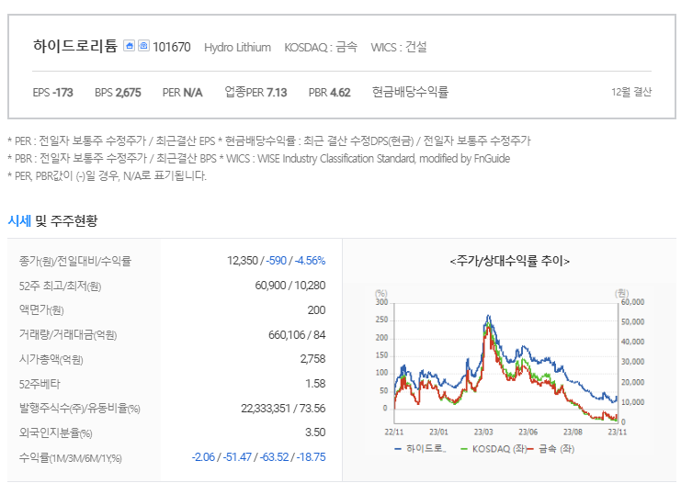Click the EPS -173 value
Viewport: 681px width, 483px height.
pyautogui.click(x=53, y=93)
